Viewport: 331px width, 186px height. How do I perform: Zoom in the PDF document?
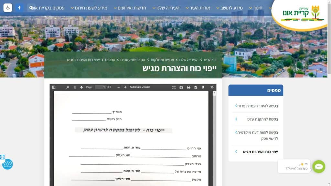(125, 87)
